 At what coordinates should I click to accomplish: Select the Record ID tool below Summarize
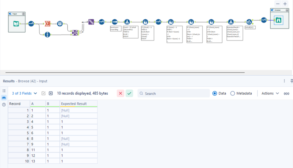tap(47, 35)
